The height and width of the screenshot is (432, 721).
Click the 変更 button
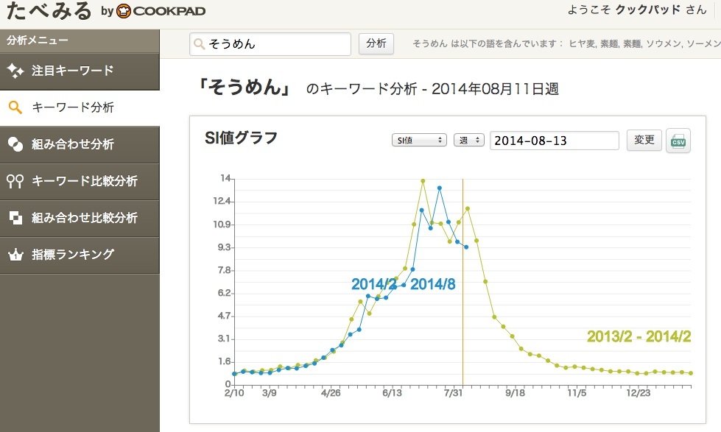[x=644, y=140]
